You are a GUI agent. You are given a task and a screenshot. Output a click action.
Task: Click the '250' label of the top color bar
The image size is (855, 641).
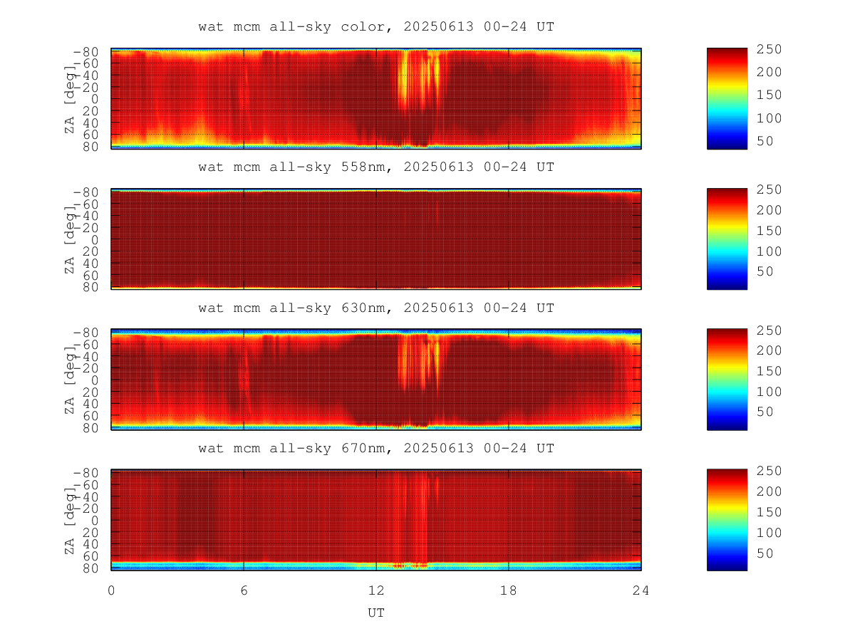pyautogui.click(x=770, y=48)
